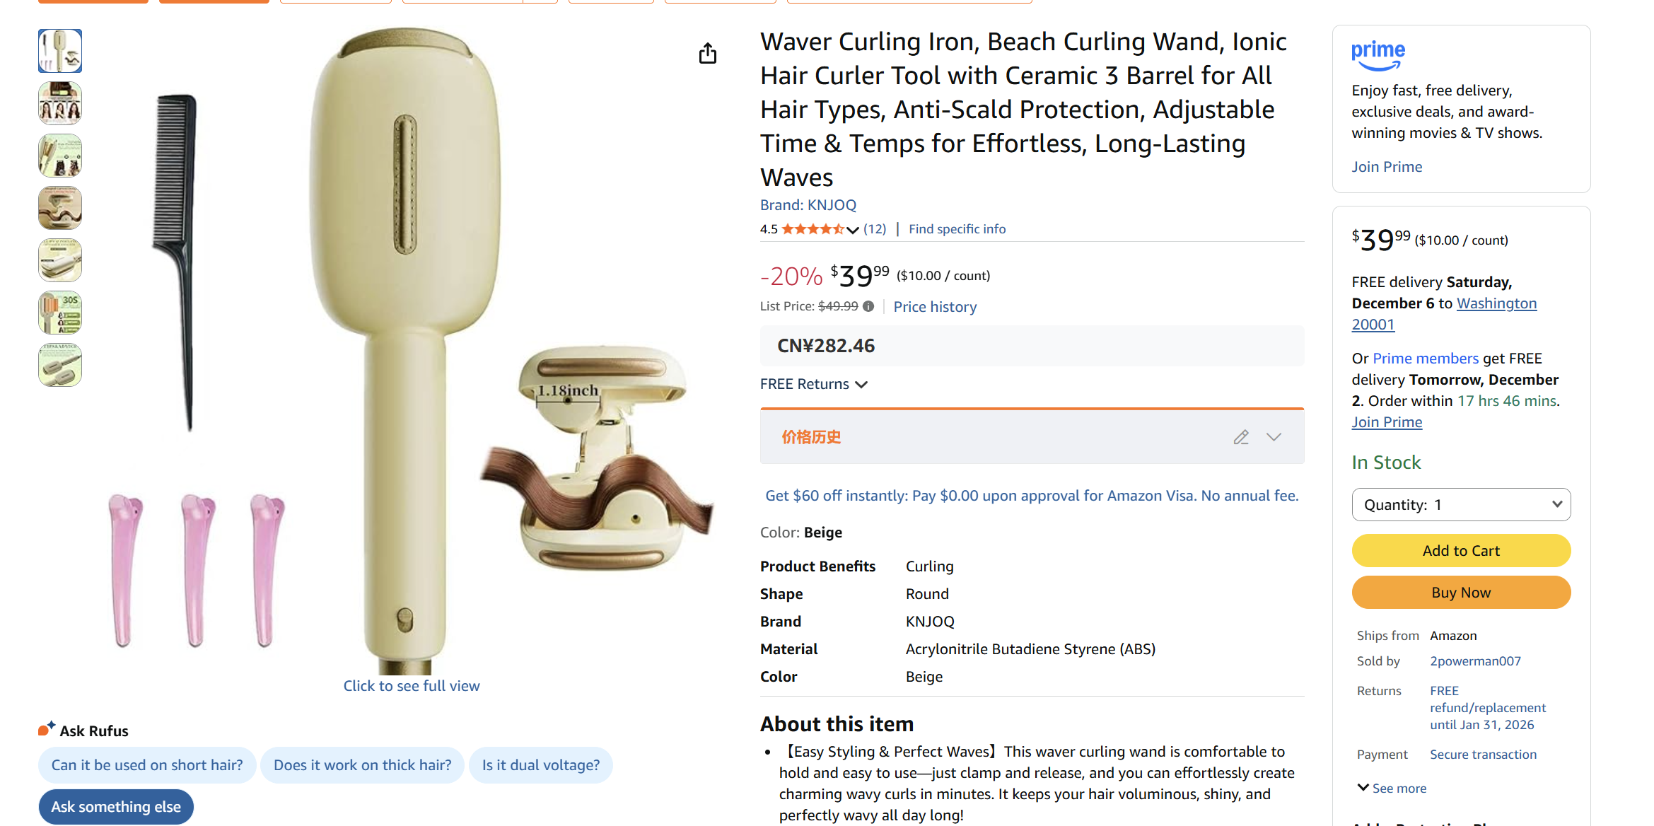This screenshot has height=826, width=1654.
Task: Click the Brand: KNJOQ link
Action: (x=808, y=205)
